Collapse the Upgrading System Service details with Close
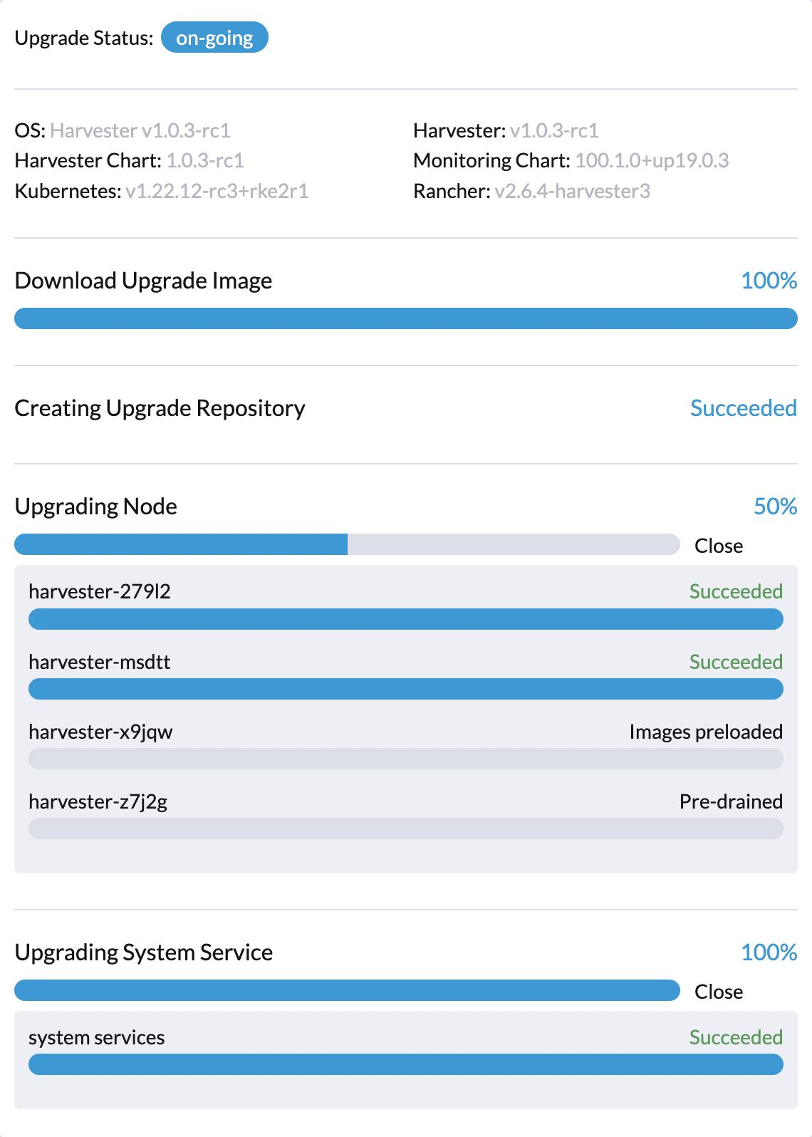 tap(719, 992)
